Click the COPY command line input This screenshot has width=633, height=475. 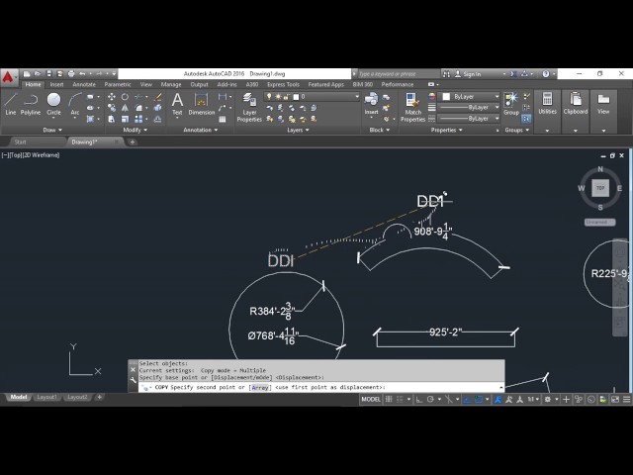(321, 387)
